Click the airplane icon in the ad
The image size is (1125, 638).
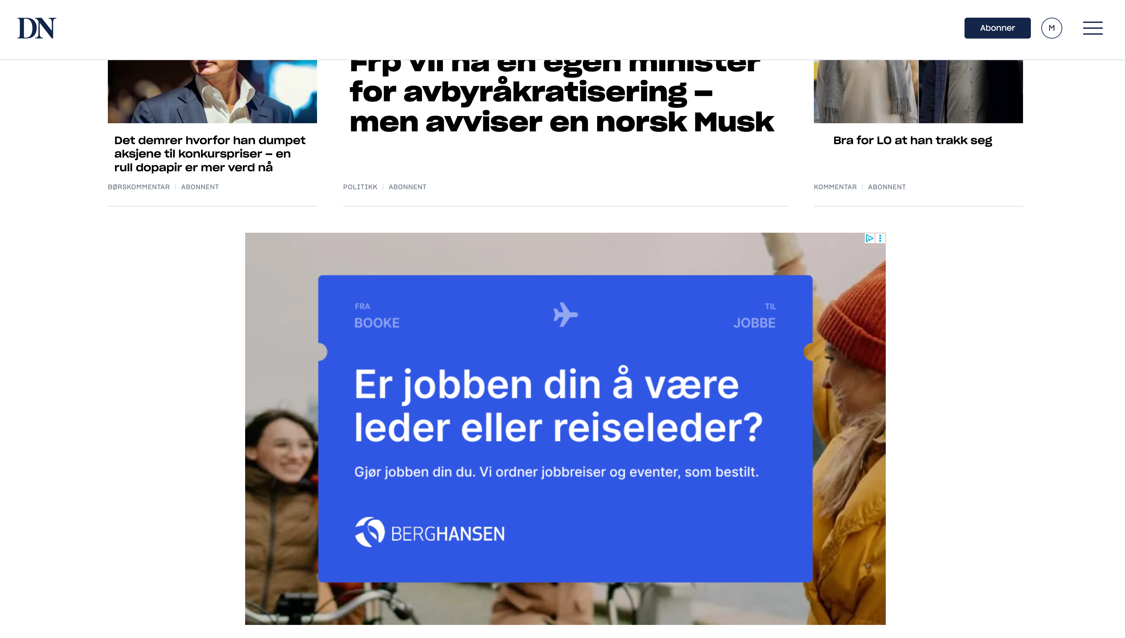[565, 314]
